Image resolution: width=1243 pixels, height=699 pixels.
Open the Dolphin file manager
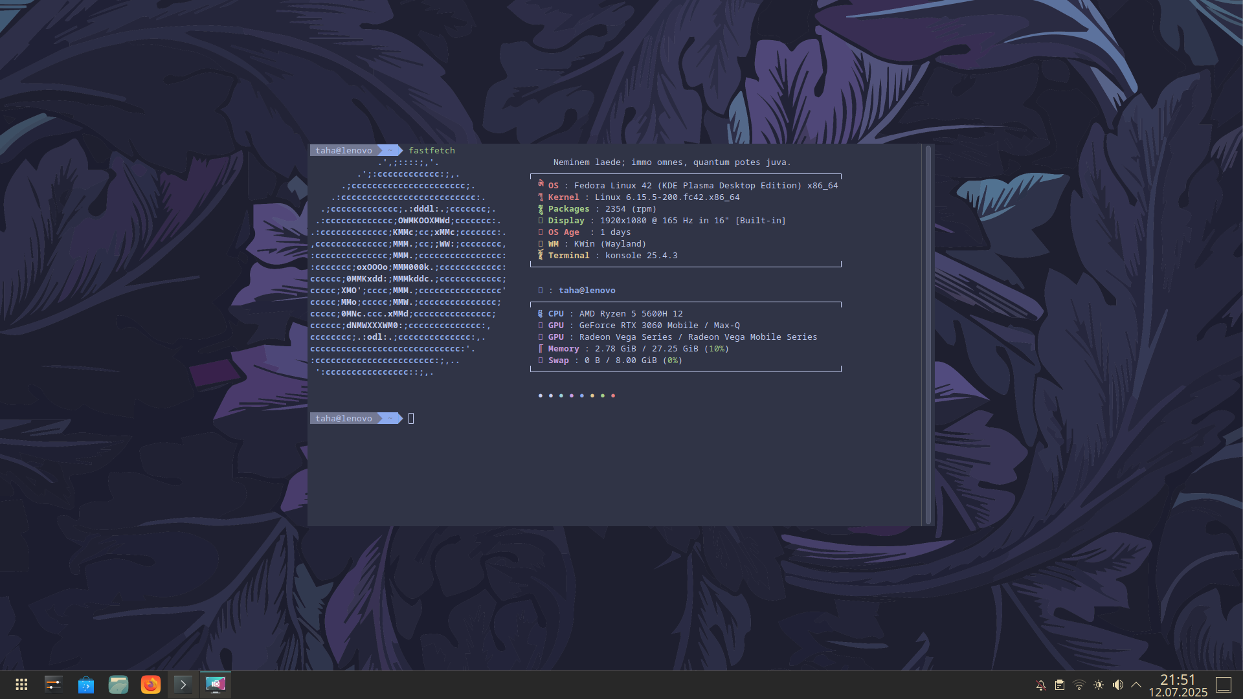tap(118, 685)
